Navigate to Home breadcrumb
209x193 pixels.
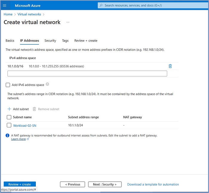(8, 14)
